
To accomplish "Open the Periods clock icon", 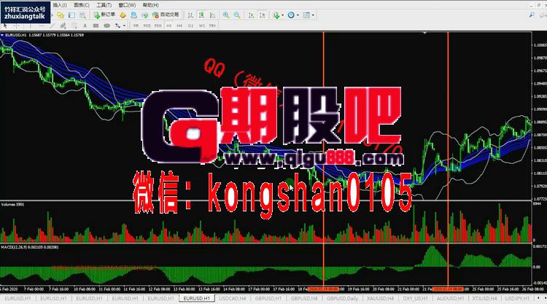I will click(x=291, y=15).
